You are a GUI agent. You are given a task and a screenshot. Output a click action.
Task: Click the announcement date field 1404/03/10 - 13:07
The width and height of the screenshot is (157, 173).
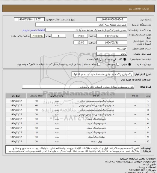[29, 20]
